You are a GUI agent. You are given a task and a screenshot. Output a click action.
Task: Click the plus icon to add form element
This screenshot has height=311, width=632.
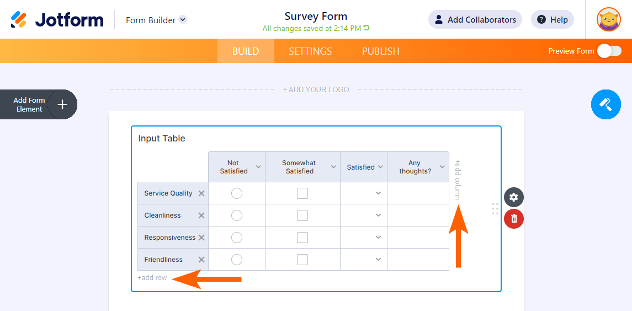(x=62, y=104)
